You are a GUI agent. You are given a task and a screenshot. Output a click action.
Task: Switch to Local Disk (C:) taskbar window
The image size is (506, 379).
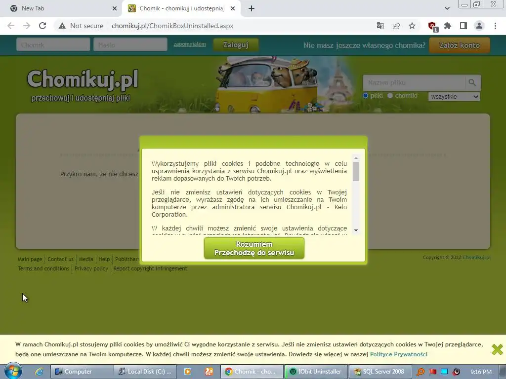(x=145, y=372)
